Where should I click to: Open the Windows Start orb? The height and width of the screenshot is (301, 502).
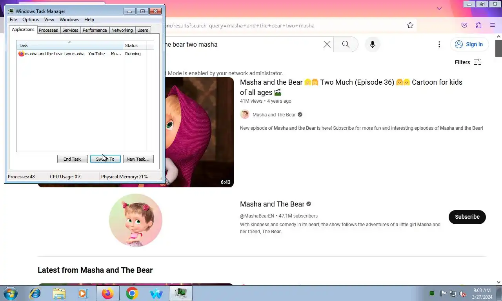[11, 293]
